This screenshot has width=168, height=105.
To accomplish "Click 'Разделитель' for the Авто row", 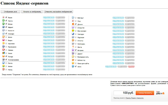I will 122,66.
